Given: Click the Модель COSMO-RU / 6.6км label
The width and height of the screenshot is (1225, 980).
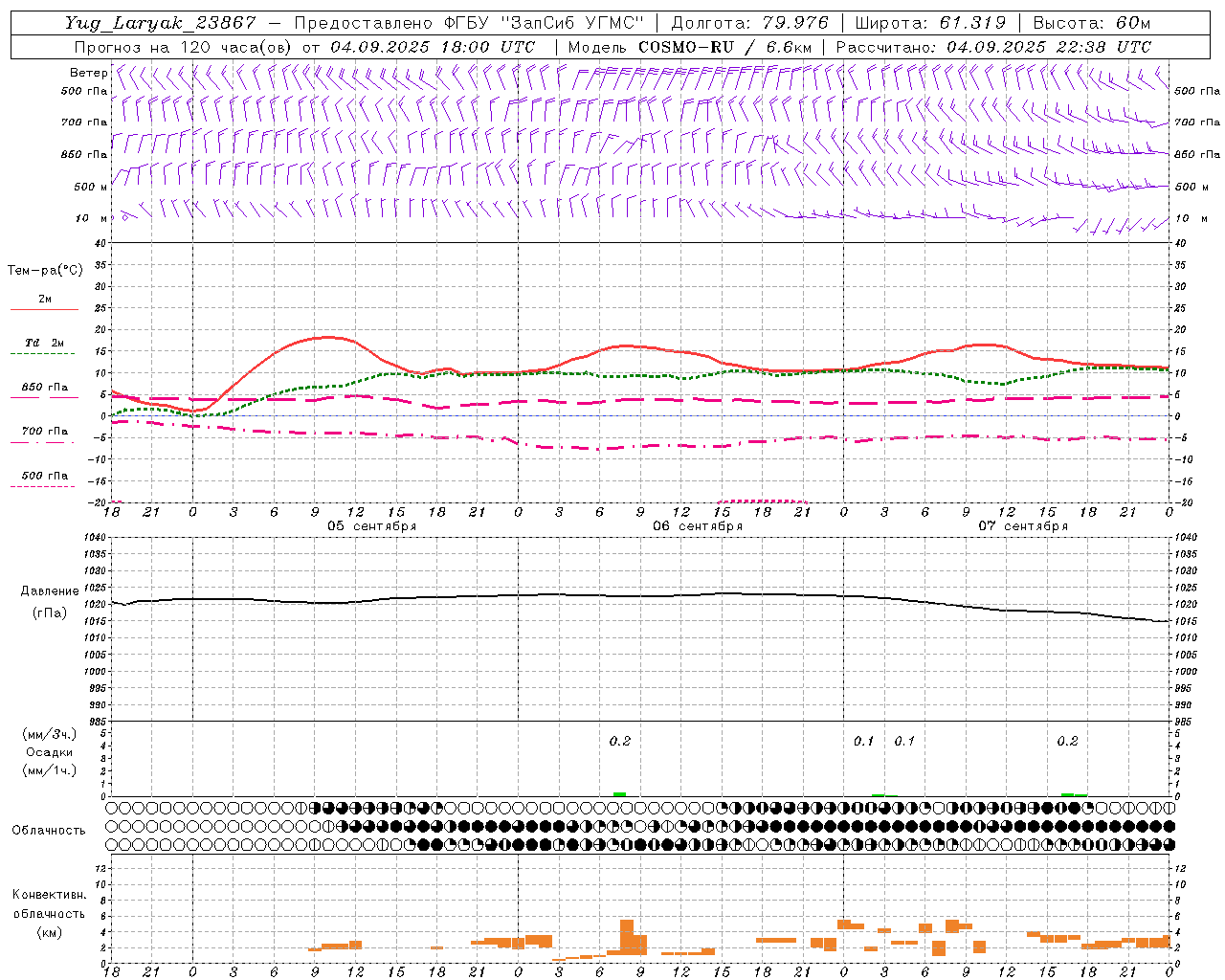Looking at the screenshot, I should pyautogui.click(x=690, y=46).
